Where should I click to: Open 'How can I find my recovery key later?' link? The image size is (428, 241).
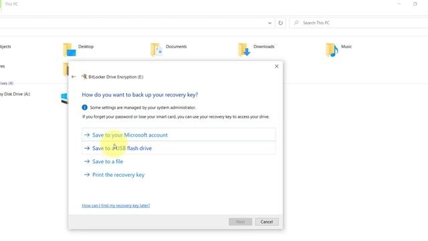point(116,206)
